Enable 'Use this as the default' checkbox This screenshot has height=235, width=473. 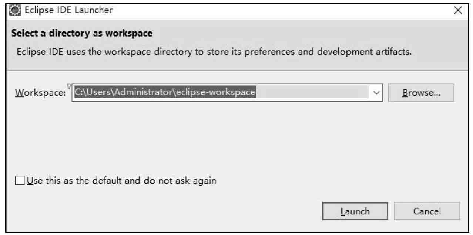click(x=19, y=181)
